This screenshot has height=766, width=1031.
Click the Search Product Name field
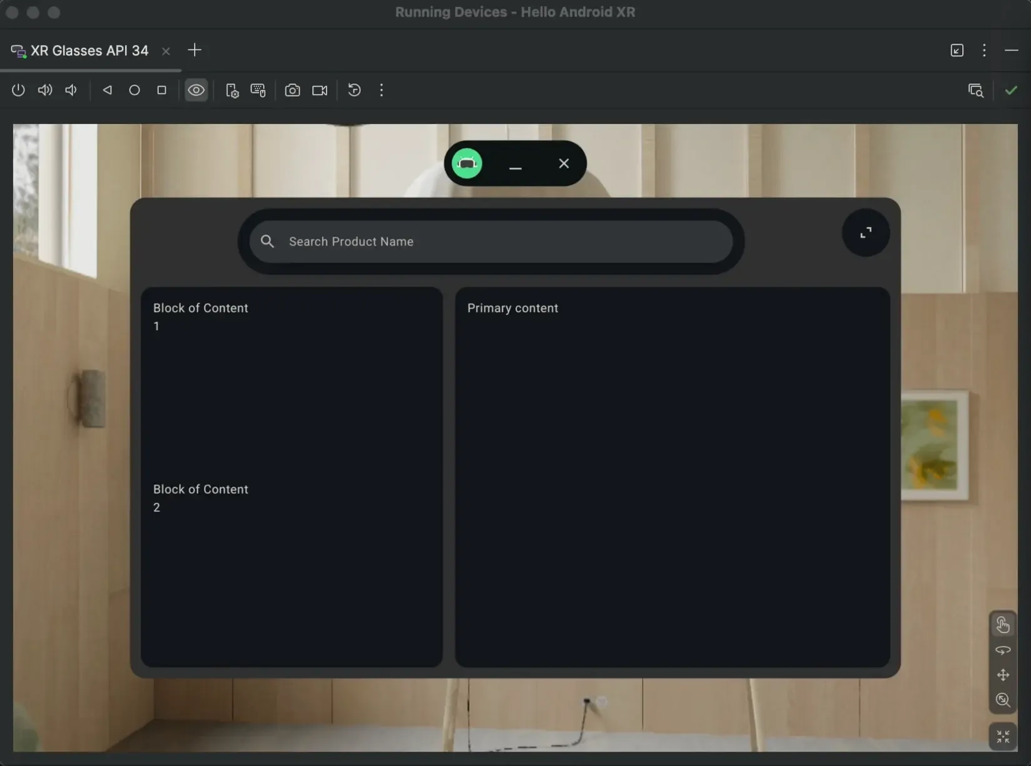tap(492, 241)
